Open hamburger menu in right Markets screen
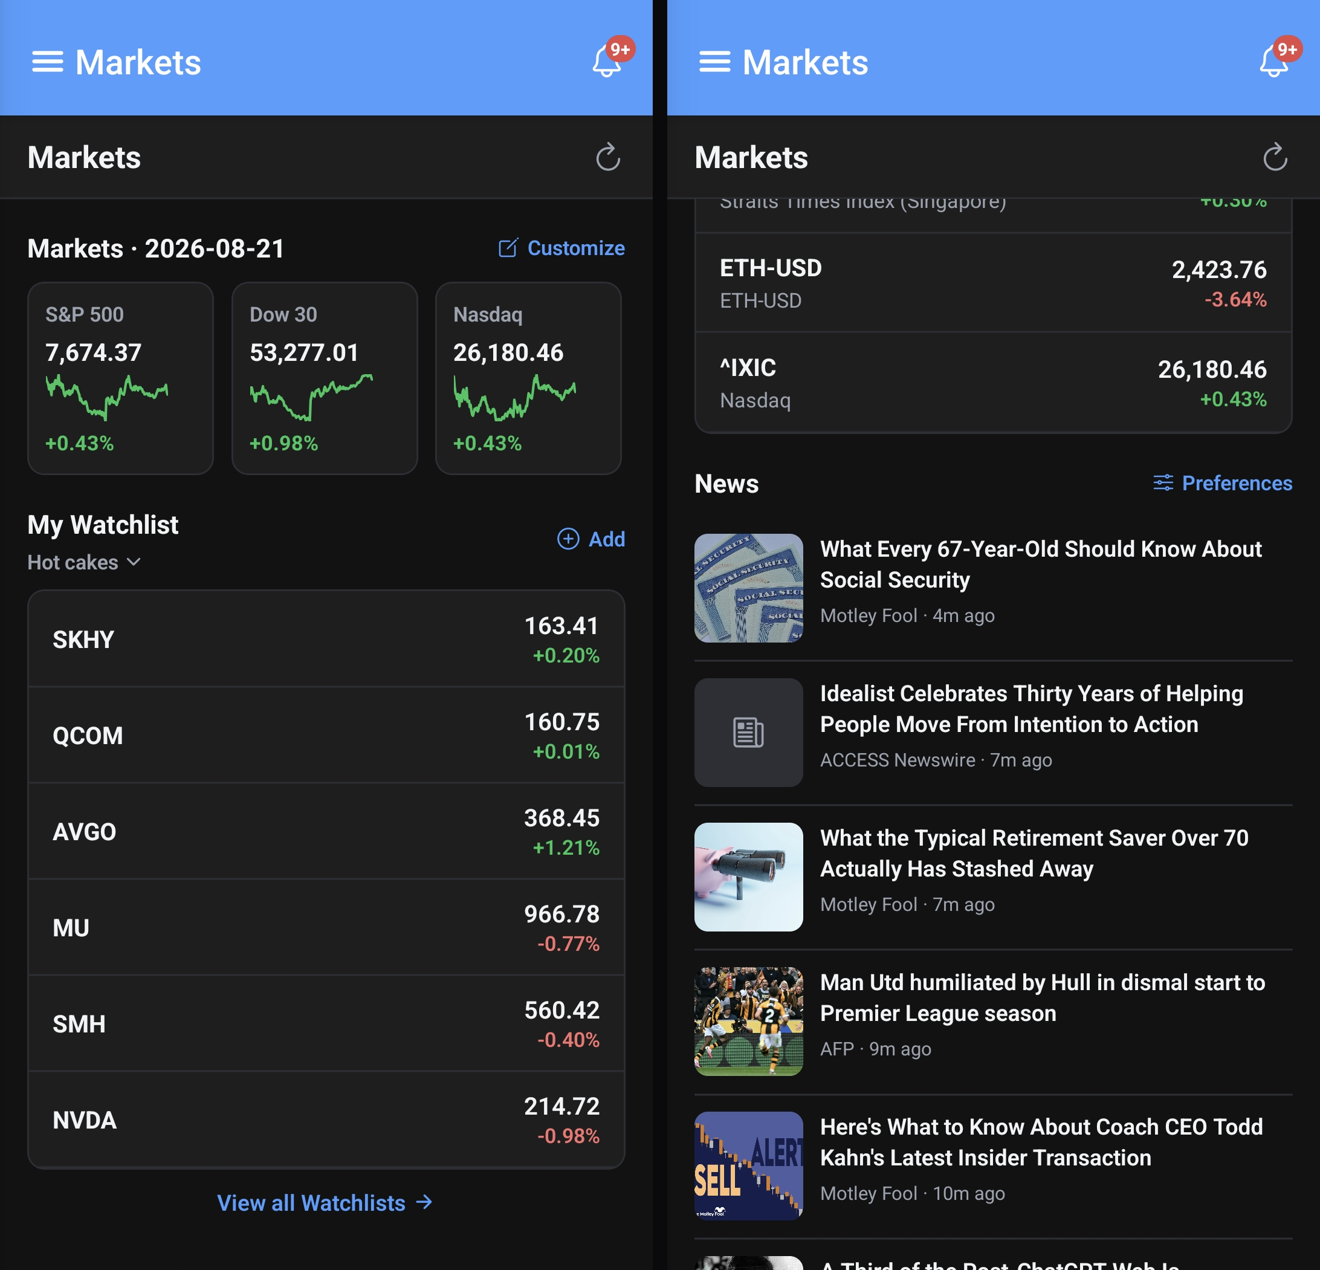1320x1270 pixels. (x=714, y=62)
